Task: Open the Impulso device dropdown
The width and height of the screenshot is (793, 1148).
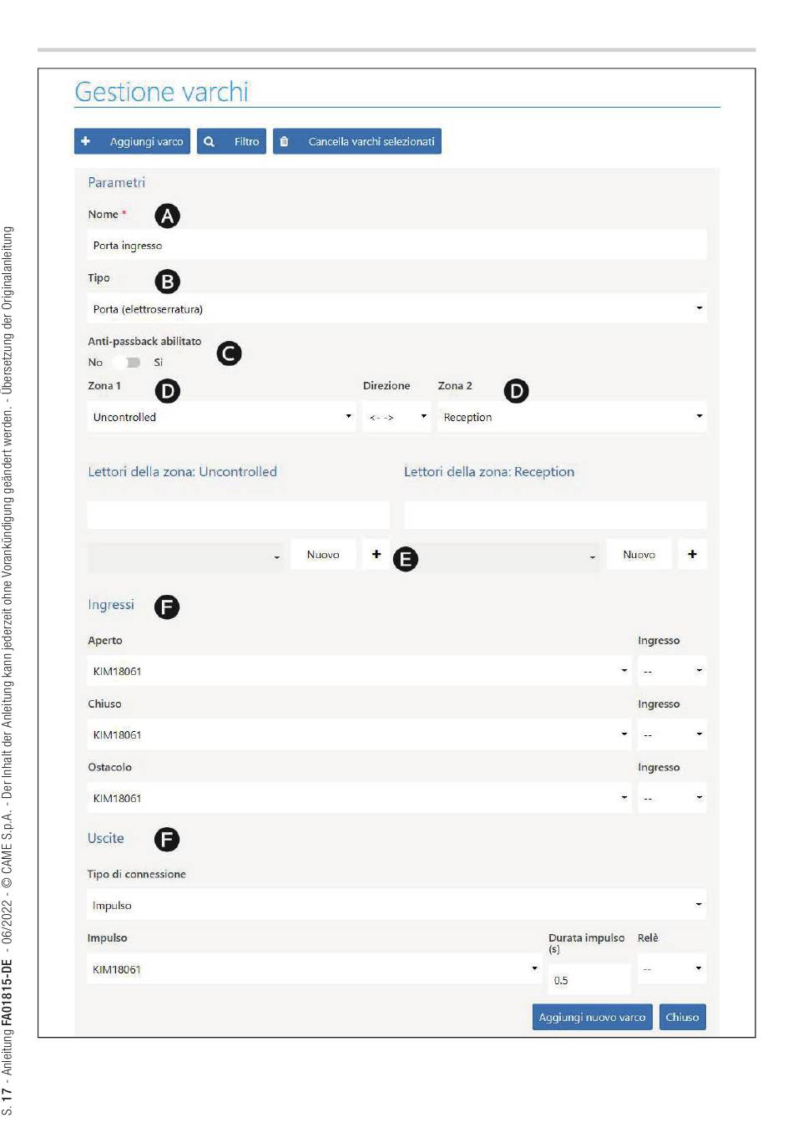Action: click(x=314, y=968)
